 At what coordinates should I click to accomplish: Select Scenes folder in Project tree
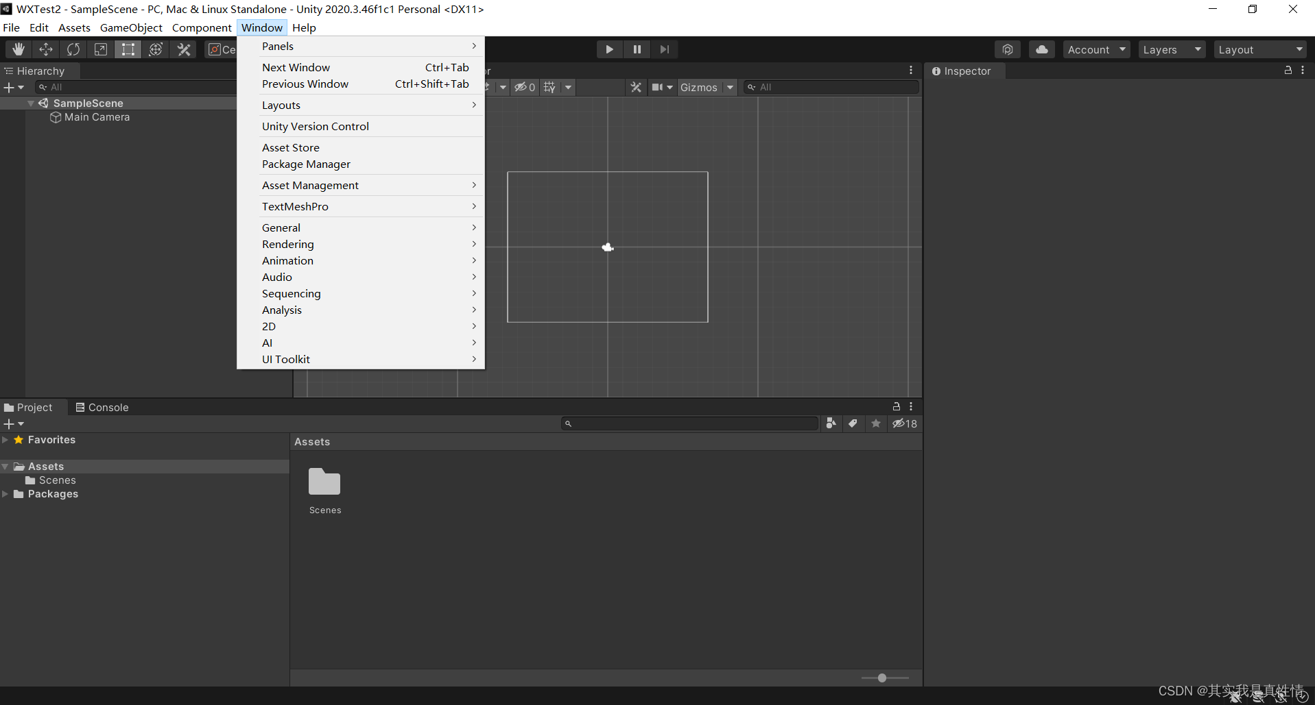click(51, 480)
